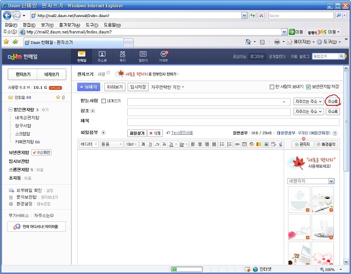351x274 pixels.
Task: Click the blue 보내기 send button
Action: pyautogui.click(x=89, y=87)
